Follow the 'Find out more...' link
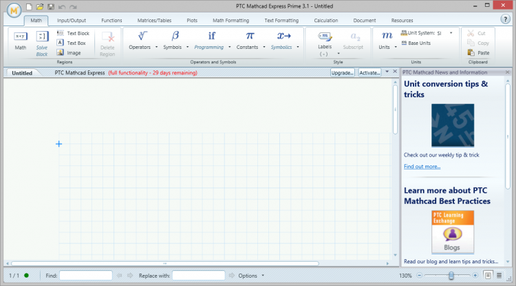This screenshot has width=516, height=286. tap(422, 167)
